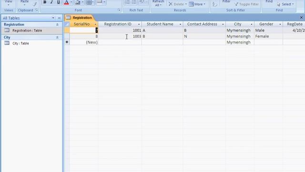This screenshot has height=172, width=305.
Task: Apply italic formatting with the I icon
Action: (51, 2)
